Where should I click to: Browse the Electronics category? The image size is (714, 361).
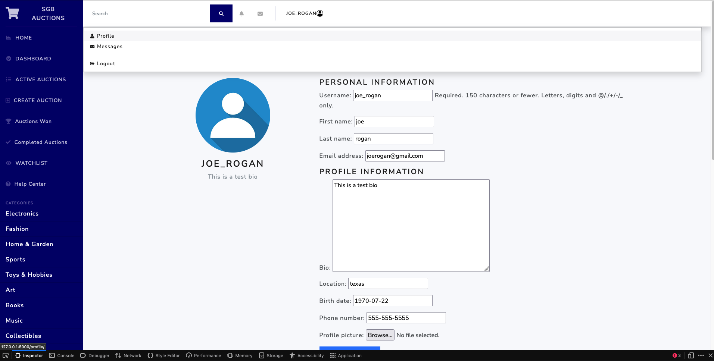tap(22, 214)
